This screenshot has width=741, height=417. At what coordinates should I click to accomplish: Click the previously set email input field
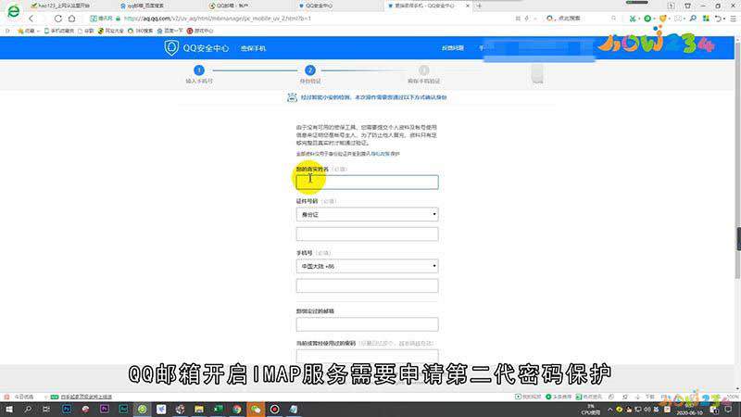pyautogui.click(x=367, y=324)
